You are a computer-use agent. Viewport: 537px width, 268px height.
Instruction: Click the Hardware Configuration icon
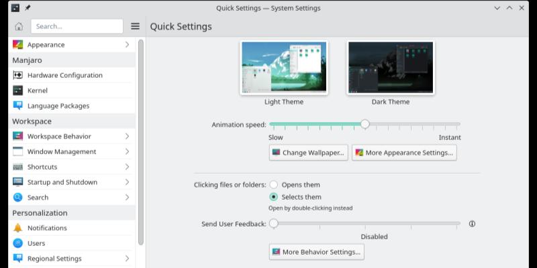18,75
